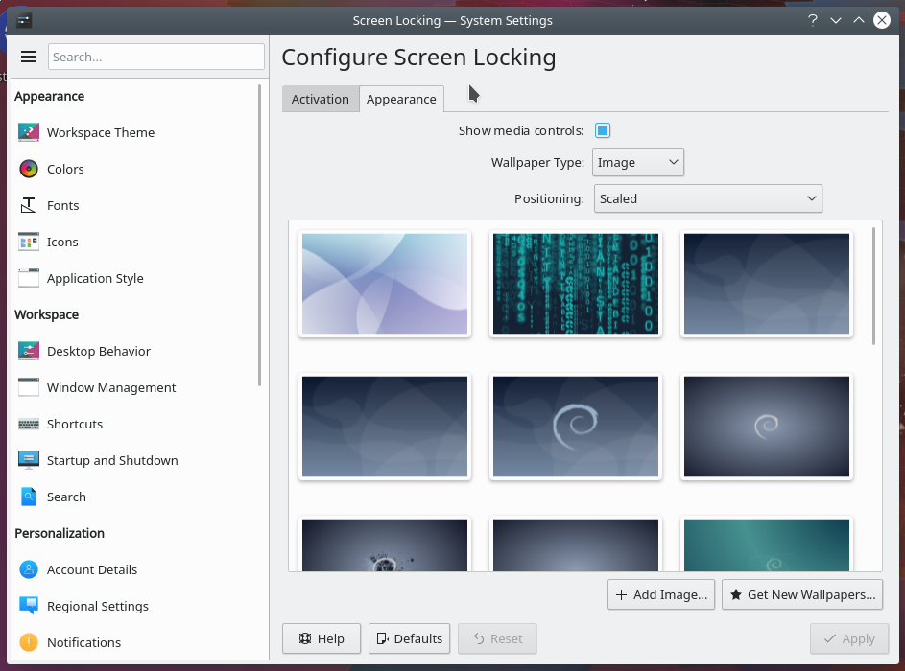Click the sidebar Search input field

pos(155,57)
